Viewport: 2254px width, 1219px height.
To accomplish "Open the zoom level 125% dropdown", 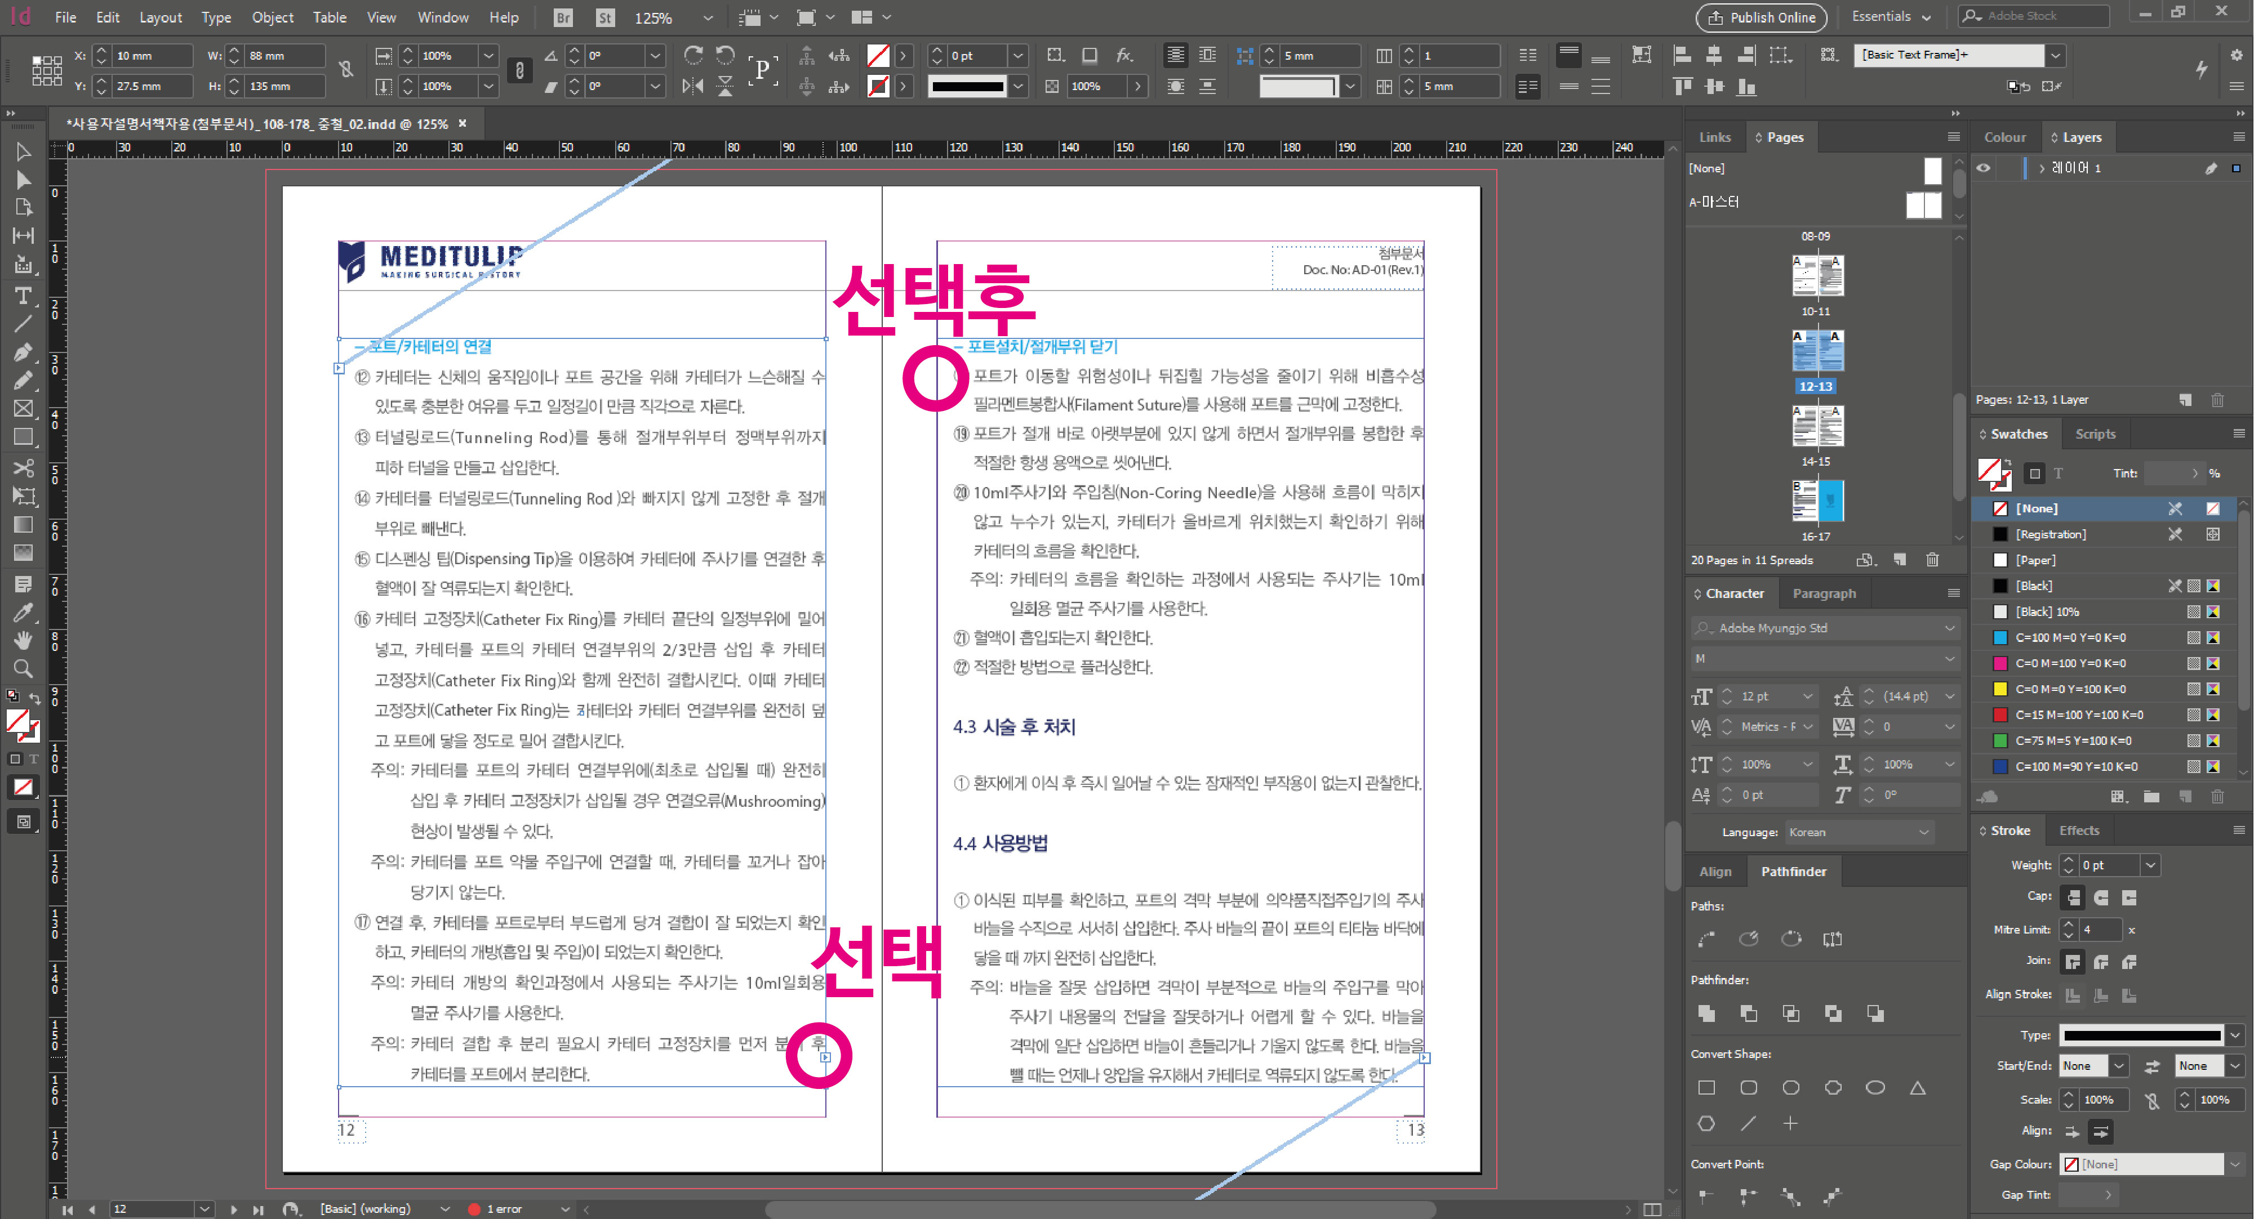I will (x=707, y=17).
